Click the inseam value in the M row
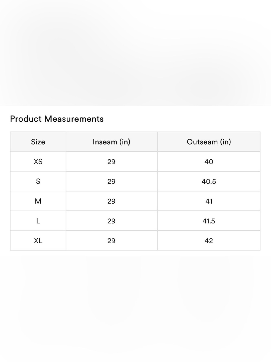The image size is (271, 362). 112,201
